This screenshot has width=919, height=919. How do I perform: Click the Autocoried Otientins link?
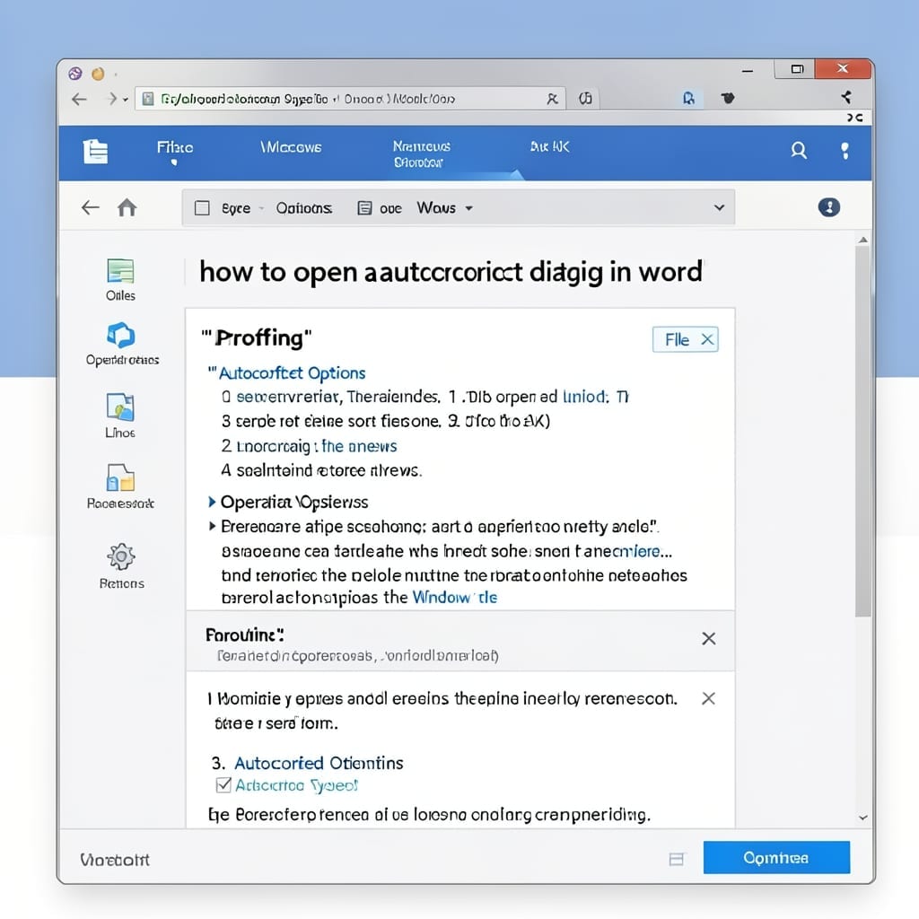tap(319, 763)
